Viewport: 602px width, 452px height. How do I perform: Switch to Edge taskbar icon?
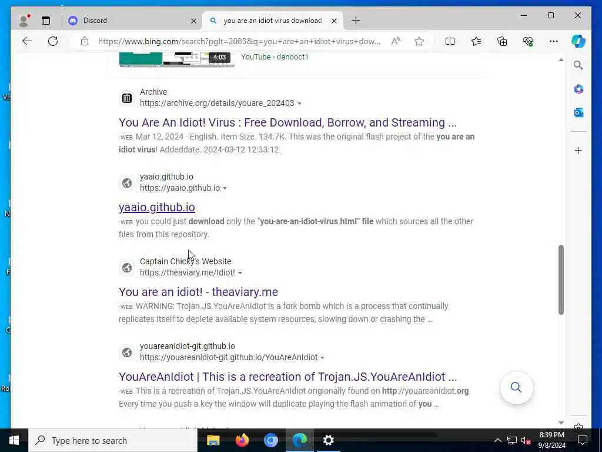pyautogui.click(x=300, y=440)
